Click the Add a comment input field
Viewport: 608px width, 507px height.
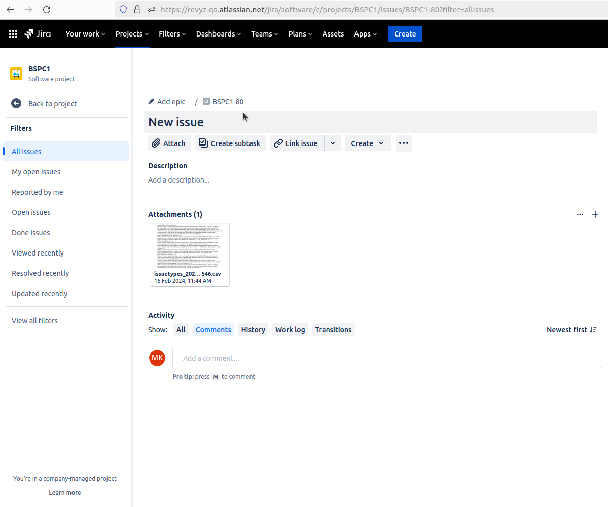point(386,358)
